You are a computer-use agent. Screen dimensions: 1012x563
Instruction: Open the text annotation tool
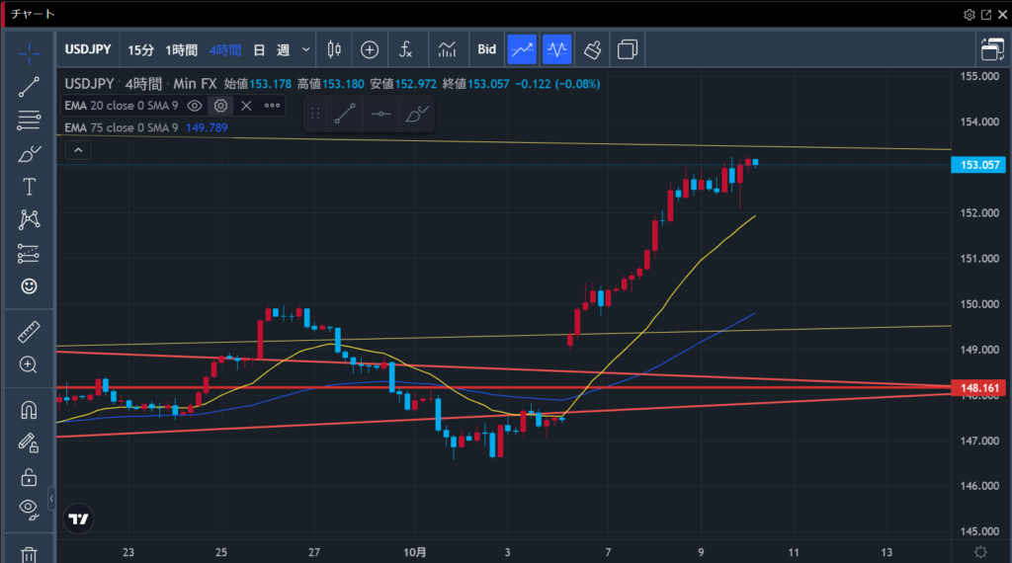click(x=29, y=187)
